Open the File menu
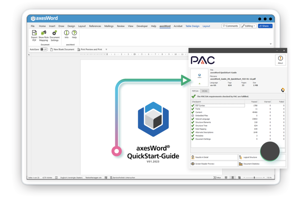The image size is (302, 201). pos(33,26)
